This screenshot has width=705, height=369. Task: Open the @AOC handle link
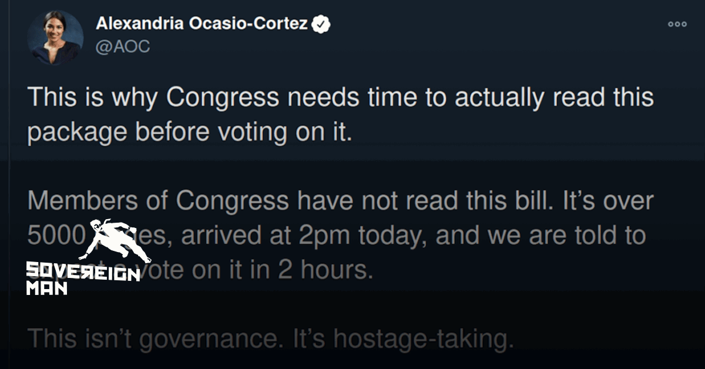122,46
